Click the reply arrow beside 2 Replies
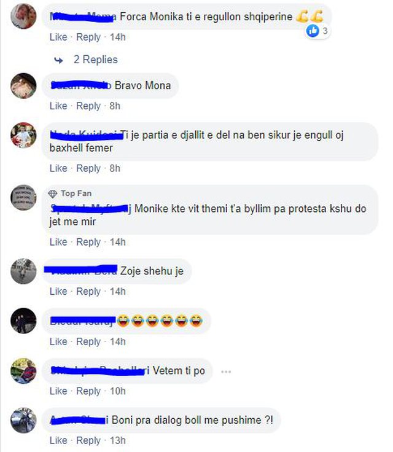393x452 pixels. (58, 60)
